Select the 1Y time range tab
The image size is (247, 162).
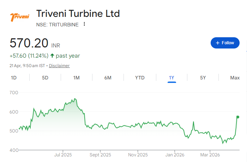(x=171, y=78)
